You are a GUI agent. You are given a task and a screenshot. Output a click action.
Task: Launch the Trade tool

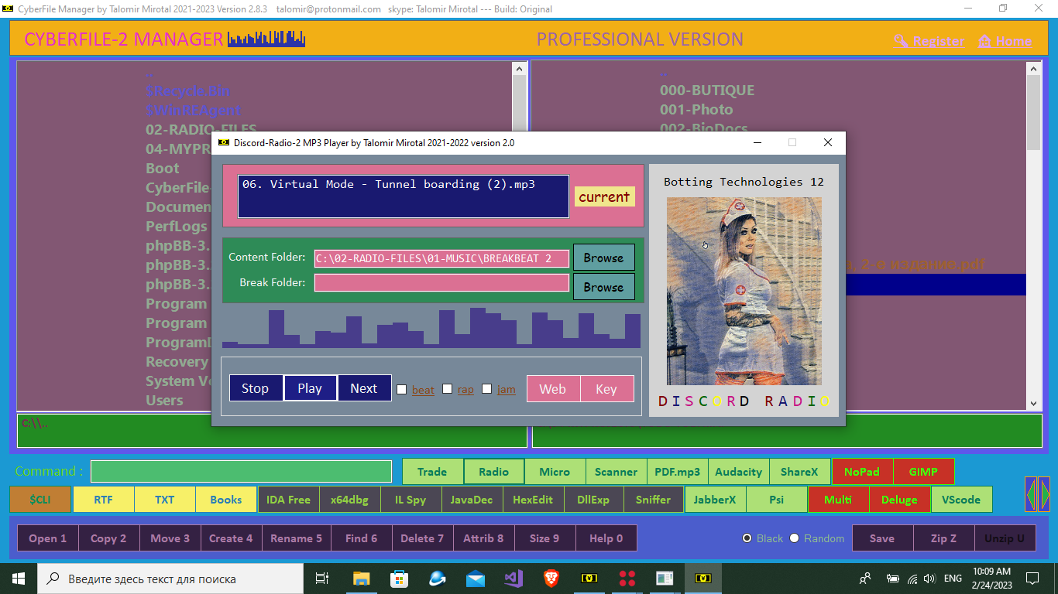(x=432, y=472)
